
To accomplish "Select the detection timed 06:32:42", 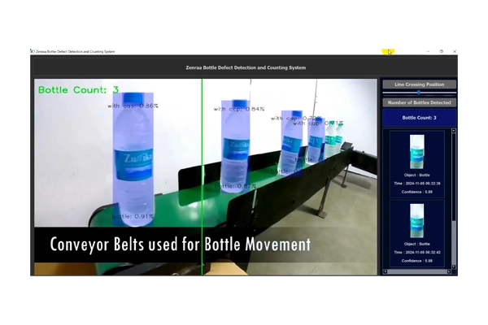I will click(416, 253).
